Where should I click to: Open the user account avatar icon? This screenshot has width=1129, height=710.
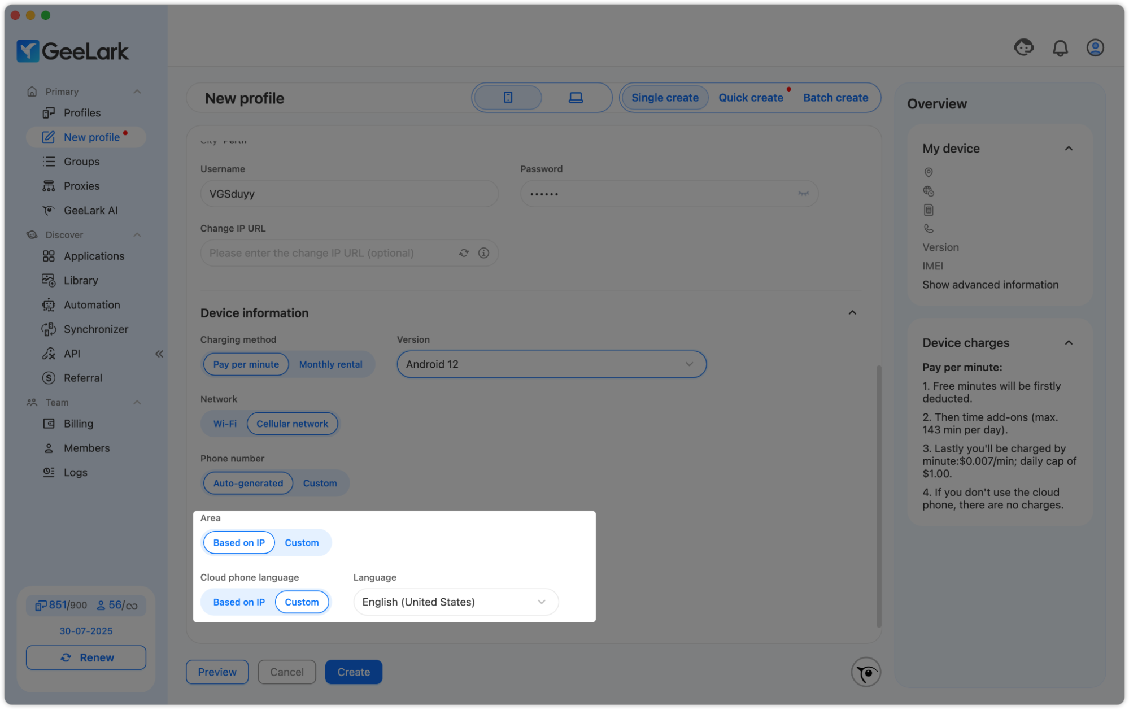click(x=1095, y=48)
